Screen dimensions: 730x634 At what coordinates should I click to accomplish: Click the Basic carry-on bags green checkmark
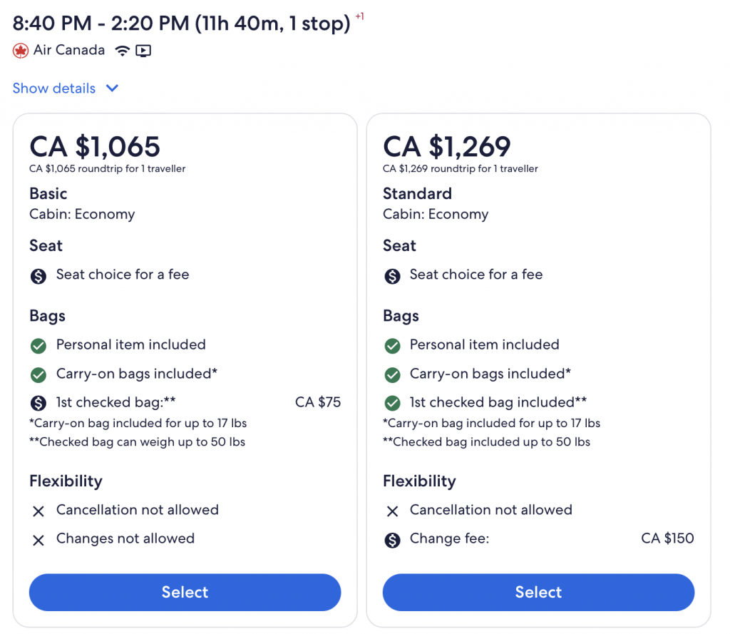pos(38,374)
